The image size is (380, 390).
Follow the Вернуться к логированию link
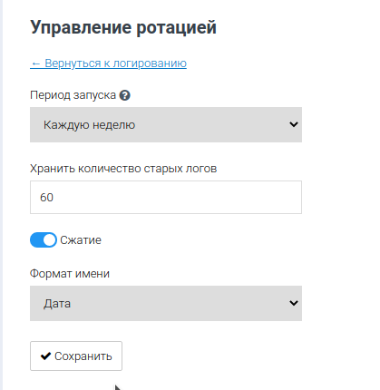[108, 63]
